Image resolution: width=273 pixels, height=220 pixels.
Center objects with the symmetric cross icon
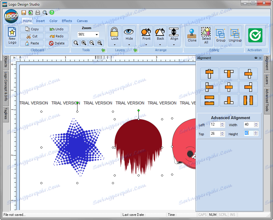(229, 87)
